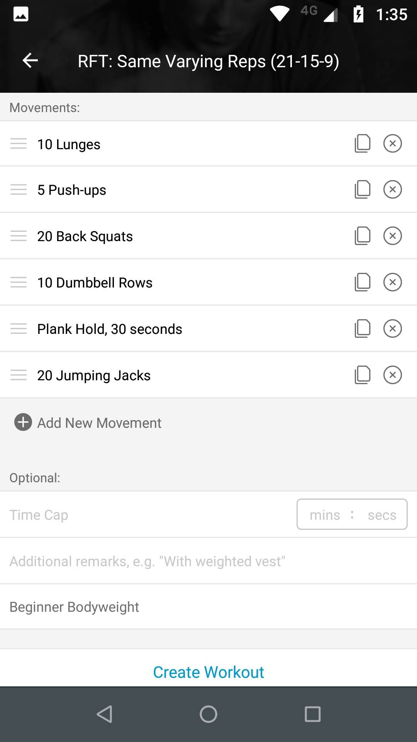
Task: Remove the 20 Jumping Jacks movement
Action: click(393, 374)
